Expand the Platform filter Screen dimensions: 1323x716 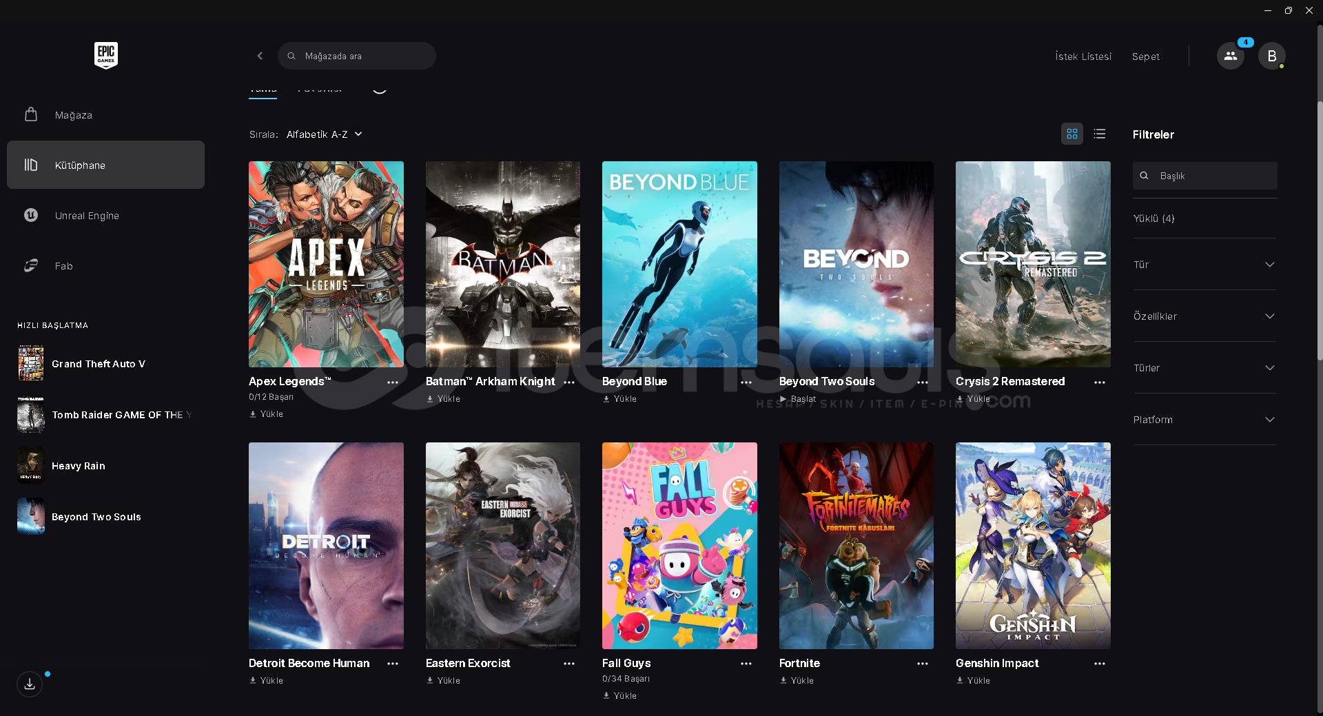tap(1204, 420)
